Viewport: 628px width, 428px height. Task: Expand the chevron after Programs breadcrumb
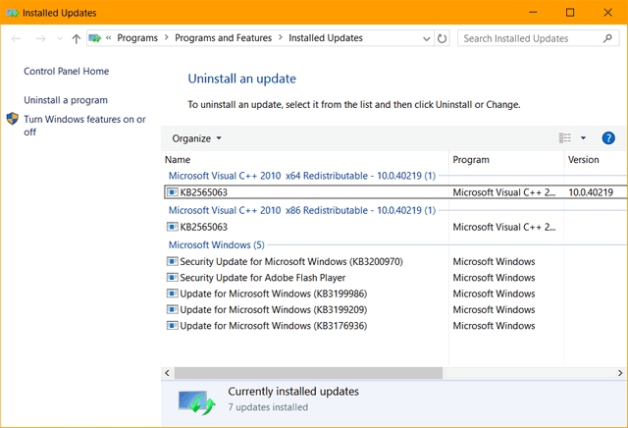pos(166,37)
